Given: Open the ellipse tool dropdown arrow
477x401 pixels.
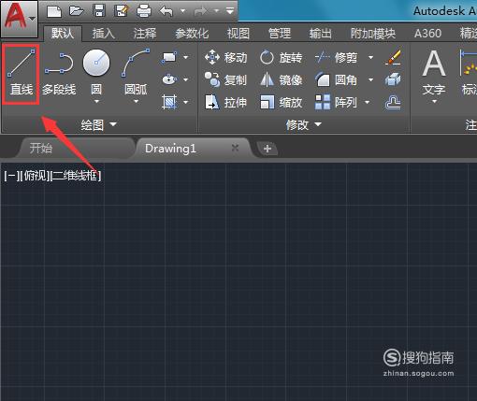Looking at the screenshot, I should (x=186, y=79).
